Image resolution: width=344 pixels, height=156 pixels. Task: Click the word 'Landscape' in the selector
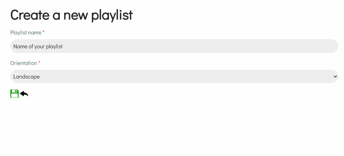[26, 77]
